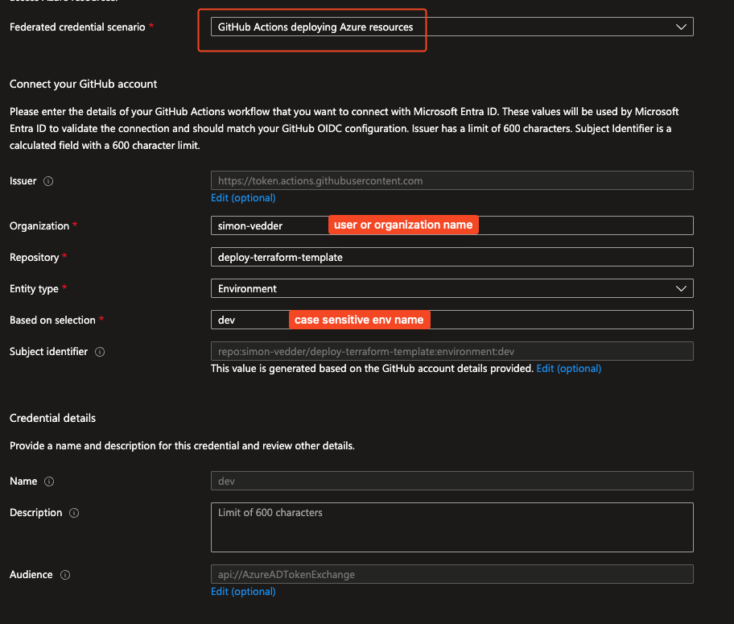This screenshot has height=624, width=734.
Task: Click the Repository input field
Action: [x=452, y=257]
